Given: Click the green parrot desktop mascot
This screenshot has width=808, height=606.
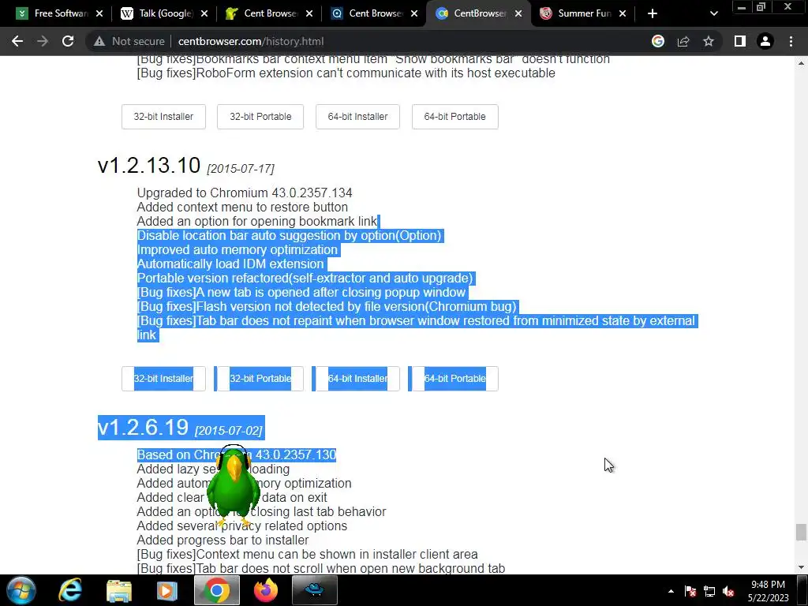Looking at the screenshot, I should 233,484.
